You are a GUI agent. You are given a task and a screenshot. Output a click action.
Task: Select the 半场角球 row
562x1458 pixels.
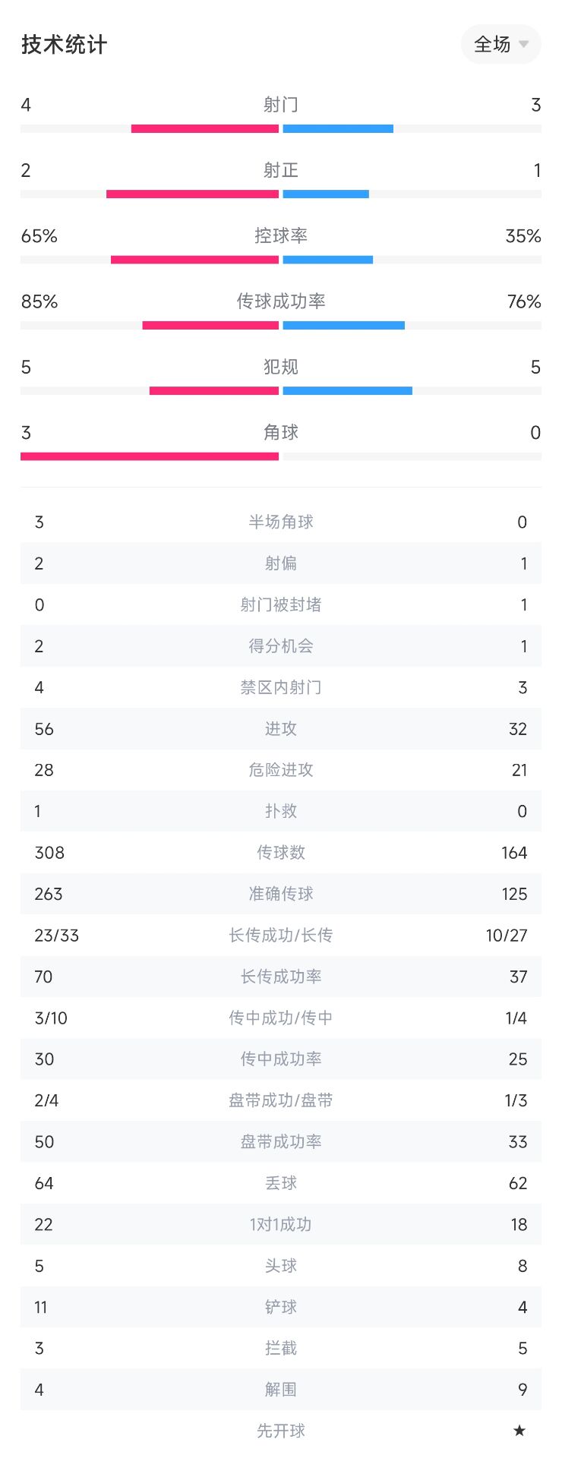[281, 522]
